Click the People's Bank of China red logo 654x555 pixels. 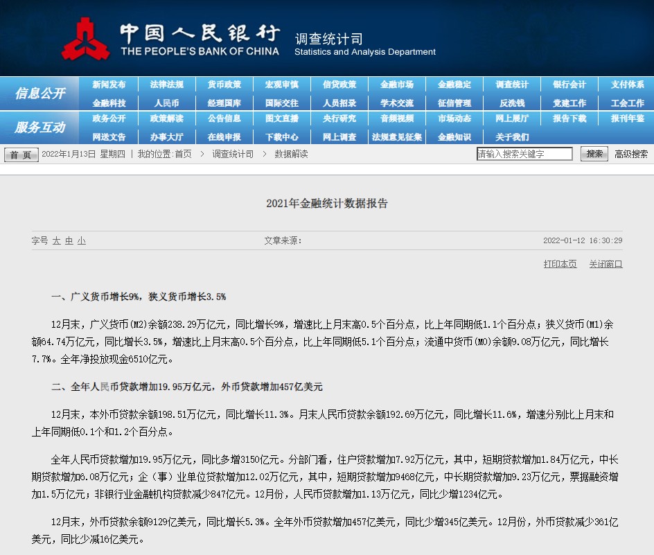point(85,39)
